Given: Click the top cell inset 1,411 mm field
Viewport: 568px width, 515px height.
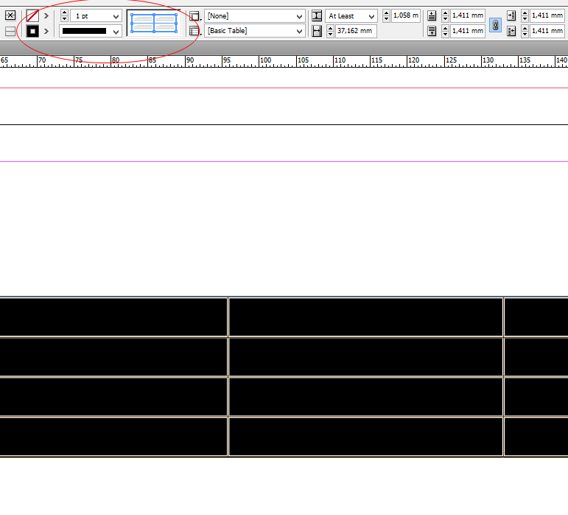Looking at the screenshot, I should tap(468, 15).
